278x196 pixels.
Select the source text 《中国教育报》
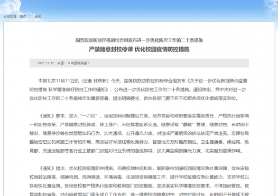tap(79, 63)
